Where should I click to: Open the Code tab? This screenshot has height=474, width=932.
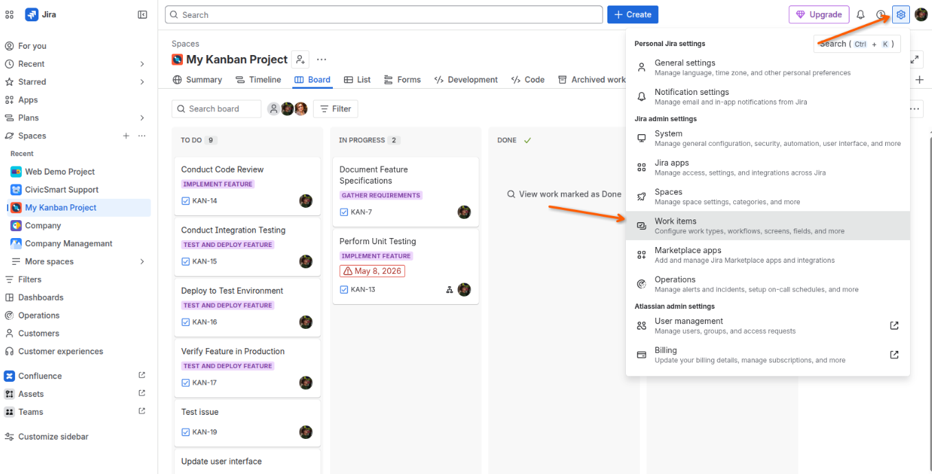(x=528, y=80)
